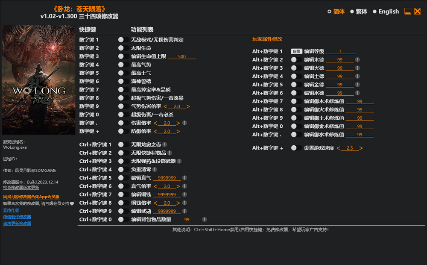Click info icon beside 编辑火德 value
The image size is (427, 265).
(x=357, y=68)
